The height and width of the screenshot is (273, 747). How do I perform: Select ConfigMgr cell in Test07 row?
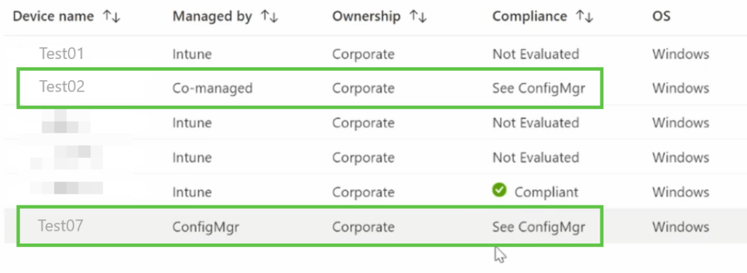pos(206,227)
